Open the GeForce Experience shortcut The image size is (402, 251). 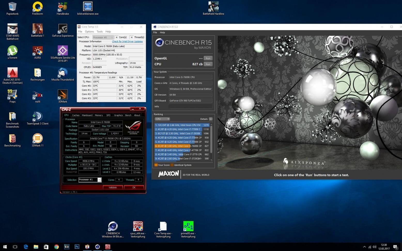(63, 30)
